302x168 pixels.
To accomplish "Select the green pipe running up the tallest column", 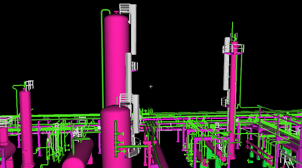I will click(103, 58).
